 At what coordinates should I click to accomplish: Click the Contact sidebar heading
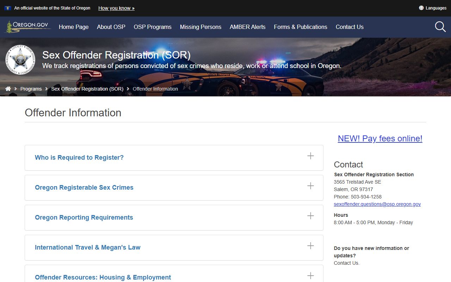(348, 165)
